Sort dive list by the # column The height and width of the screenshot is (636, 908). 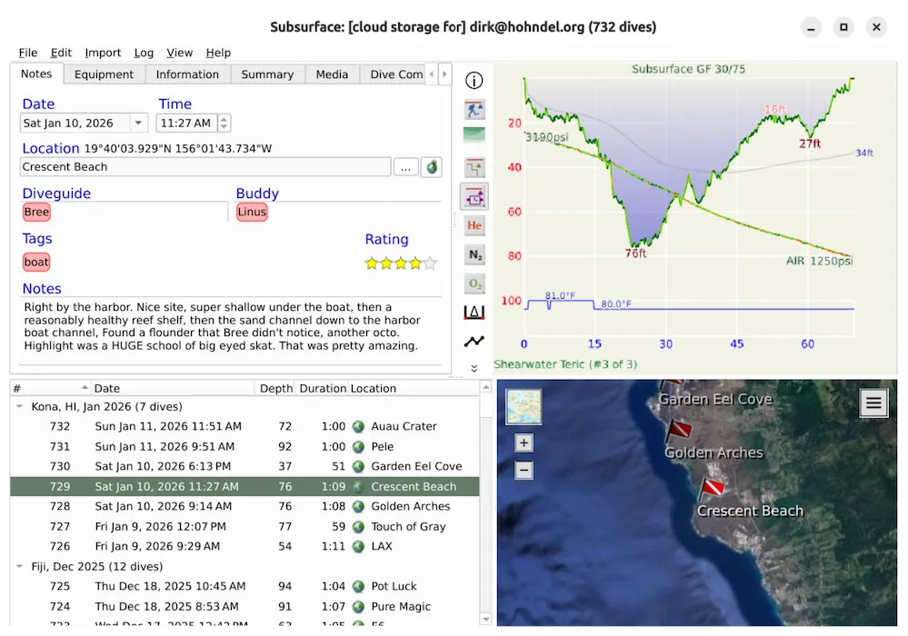tap(51, 388)
